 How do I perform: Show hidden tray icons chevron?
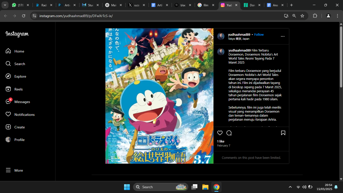point(290,187)
